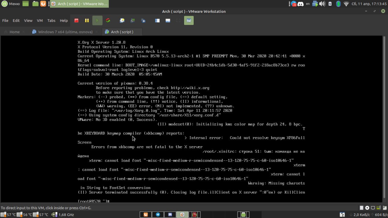This screenshot has width=388, height=218.
Task: Open the sound volume tray icon
Action: coord(322,4)
